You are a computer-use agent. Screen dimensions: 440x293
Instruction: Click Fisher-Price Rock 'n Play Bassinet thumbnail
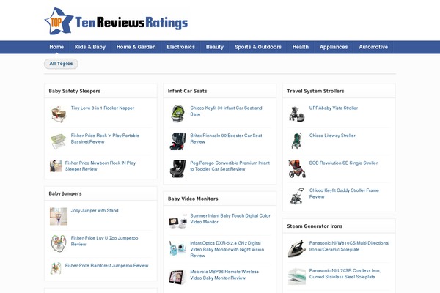tap(59, 141)
